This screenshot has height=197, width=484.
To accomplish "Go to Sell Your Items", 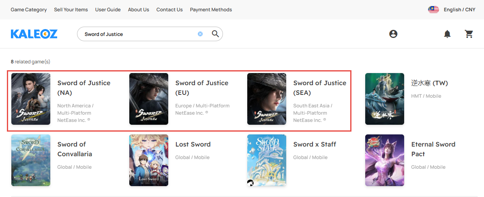I will point(71,10).
